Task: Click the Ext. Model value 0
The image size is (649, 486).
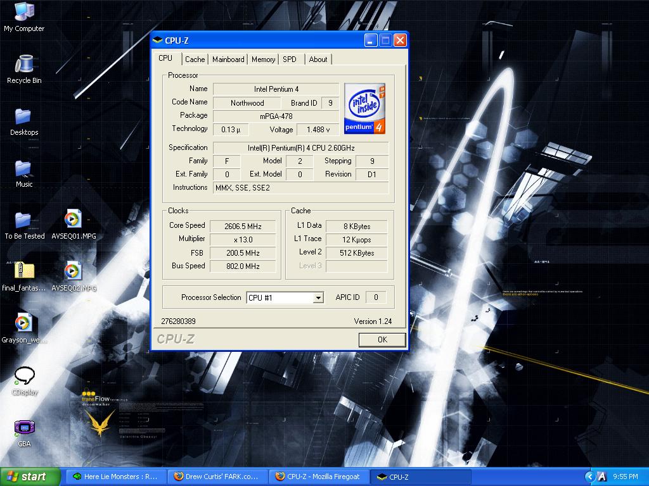Action: pos(300,175)
